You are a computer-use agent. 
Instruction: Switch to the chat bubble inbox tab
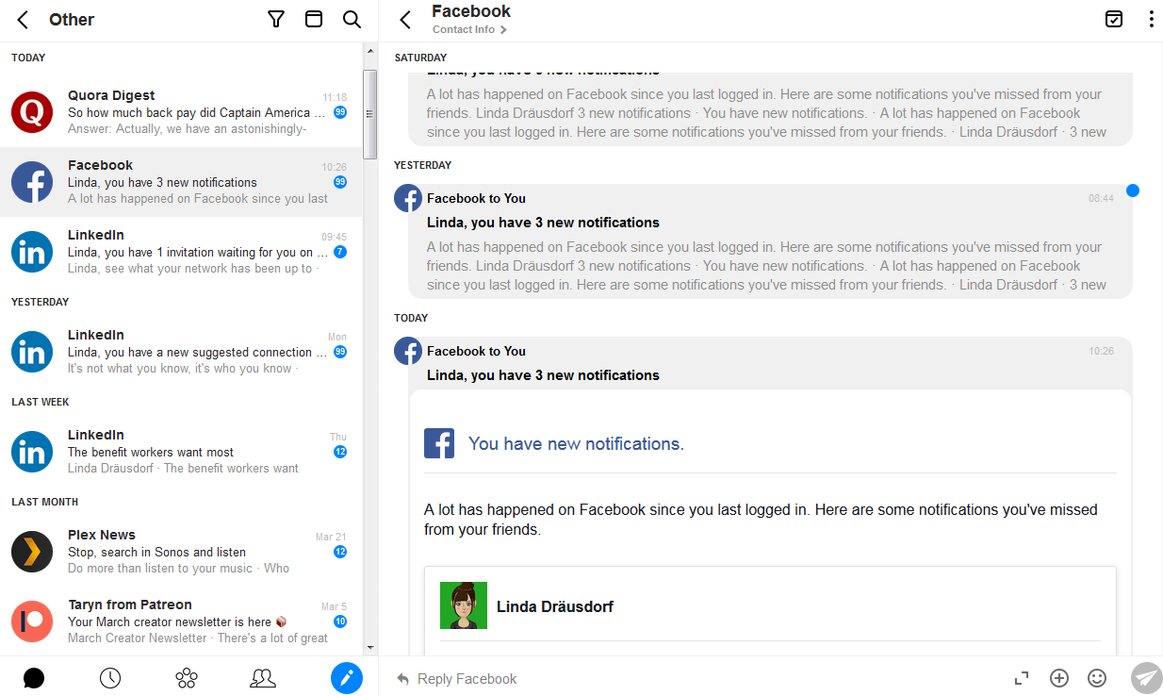pyautogui.click(x=34, y=678)
